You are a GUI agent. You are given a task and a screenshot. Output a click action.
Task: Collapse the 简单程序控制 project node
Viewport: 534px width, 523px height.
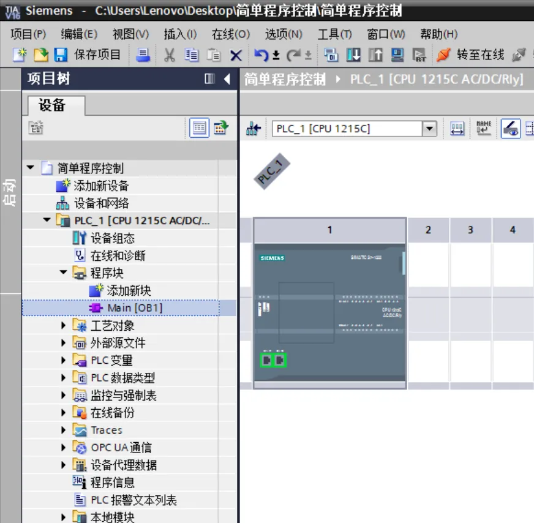30,168
